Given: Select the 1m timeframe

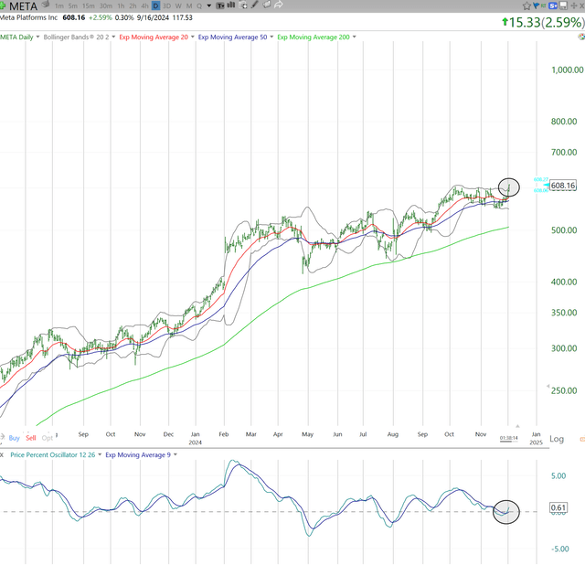Looking at the screenshot, I should coord(58,5).
